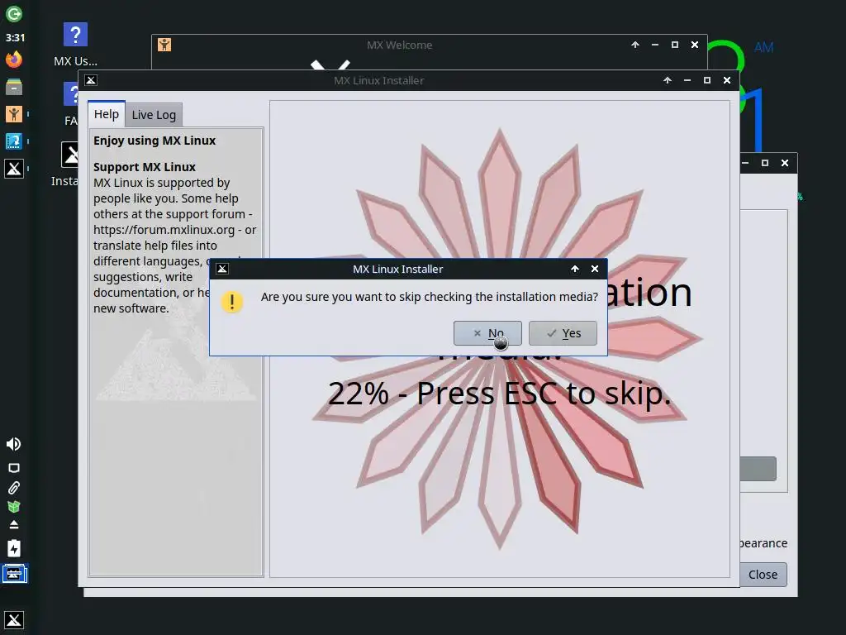Close the MX Welcome window
Viewport: 846px width, 635px height.
(695, 45)
